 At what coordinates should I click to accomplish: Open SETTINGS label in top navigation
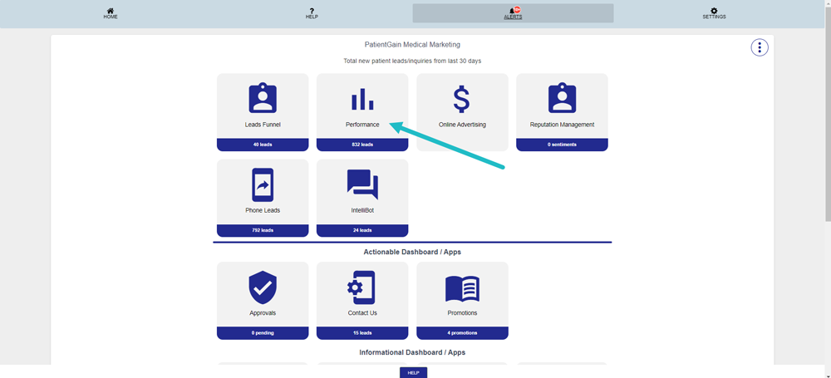(715, 17)
